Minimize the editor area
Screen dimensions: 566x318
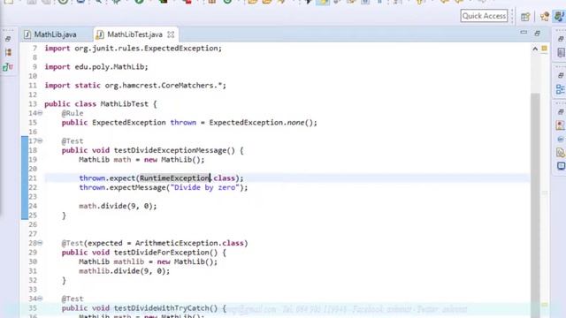coord(524,33)
